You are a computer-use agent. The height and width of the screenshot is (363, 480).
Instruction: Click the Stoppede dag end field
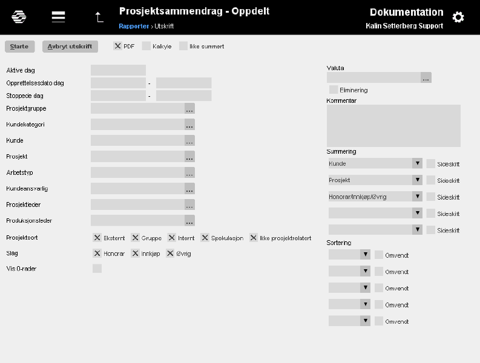point(183,96)
